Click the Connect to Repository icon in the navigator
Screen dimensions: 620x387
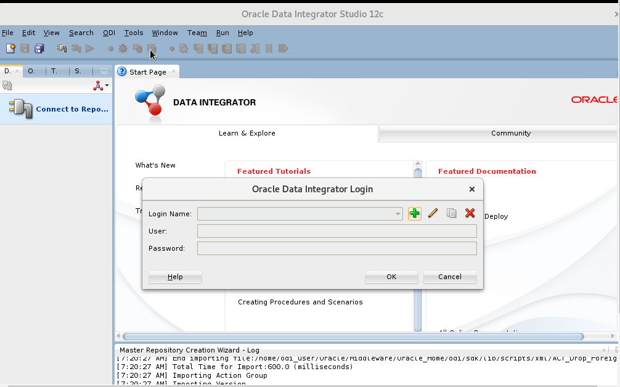click(x=22, y=108)
